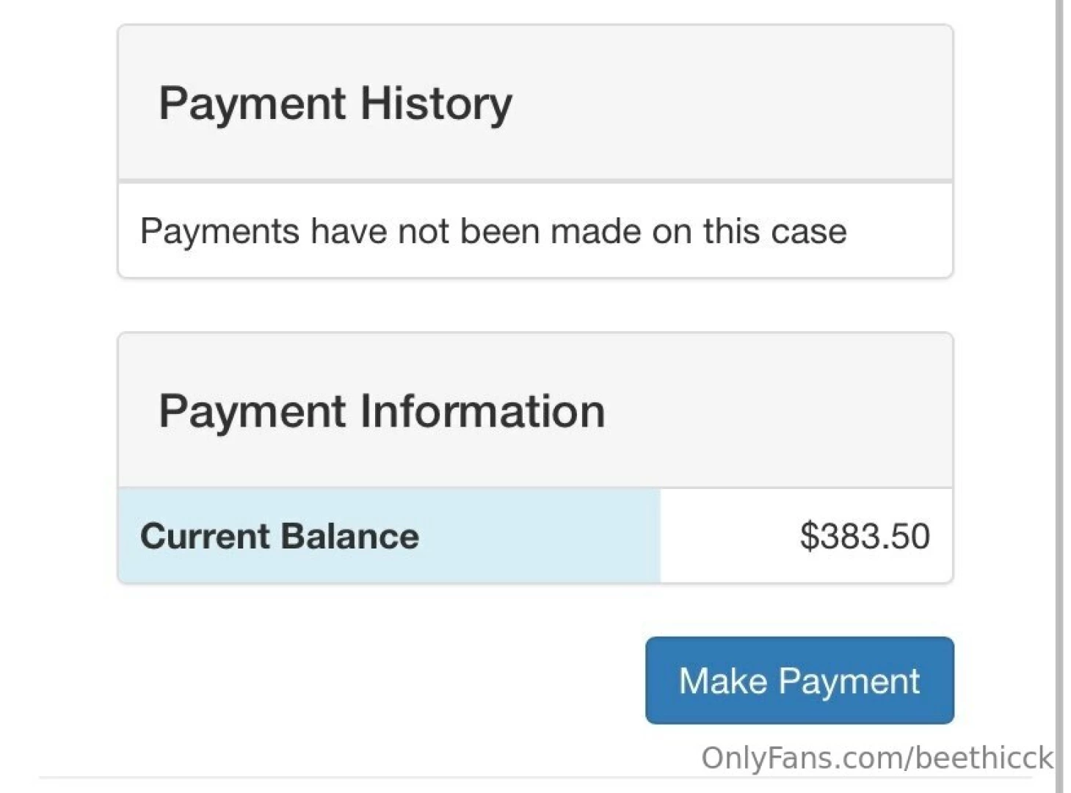Click the Make Payment button

click(799, 680)
